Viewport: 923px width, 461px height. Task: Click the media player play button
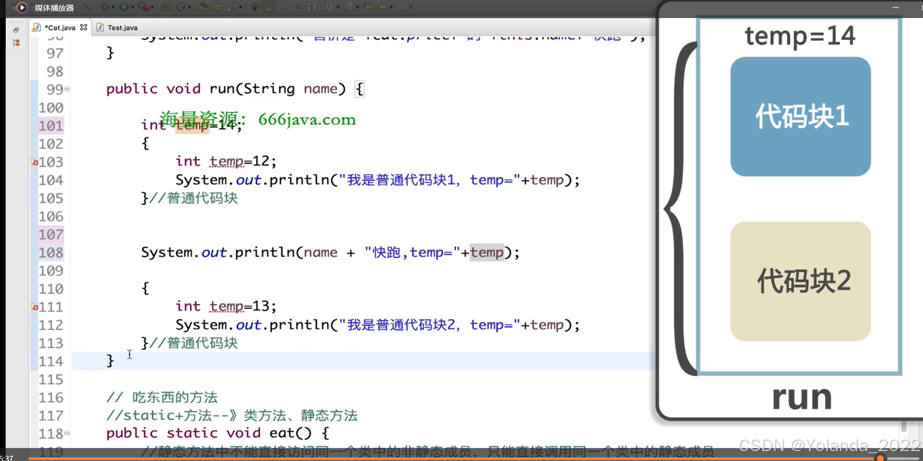tap(22, 7)
